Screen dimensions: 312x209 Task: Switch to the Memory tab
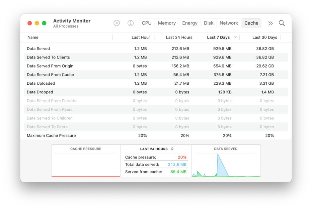(167, 23)
